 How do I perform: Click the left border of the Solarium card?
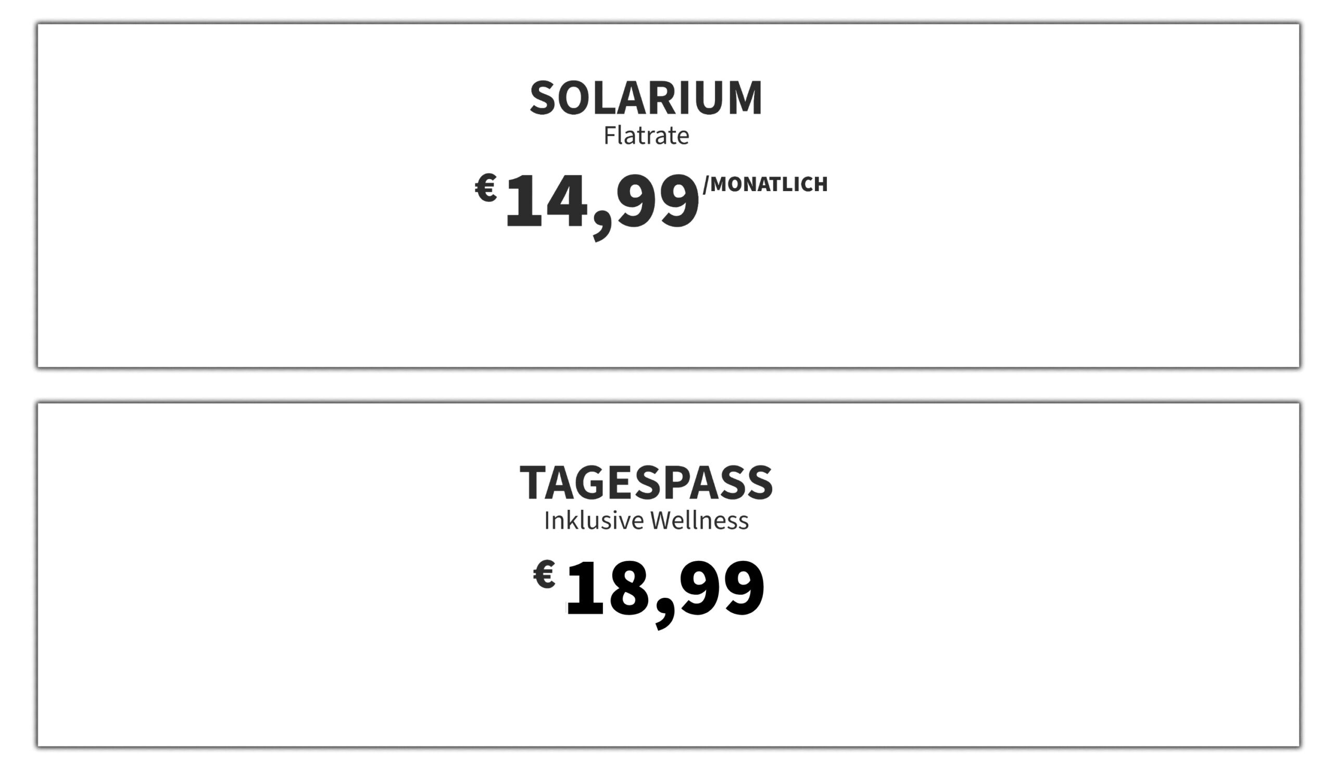37,196
